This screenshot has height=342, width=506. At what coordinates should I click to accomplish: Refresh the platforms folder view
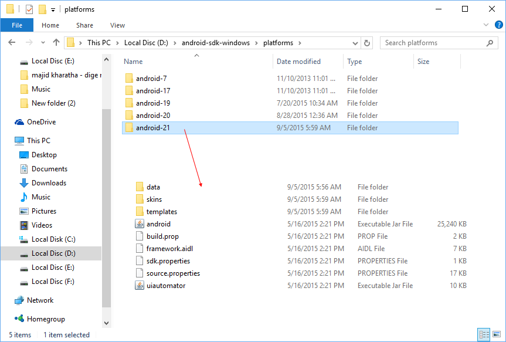(x=368, y=43)
